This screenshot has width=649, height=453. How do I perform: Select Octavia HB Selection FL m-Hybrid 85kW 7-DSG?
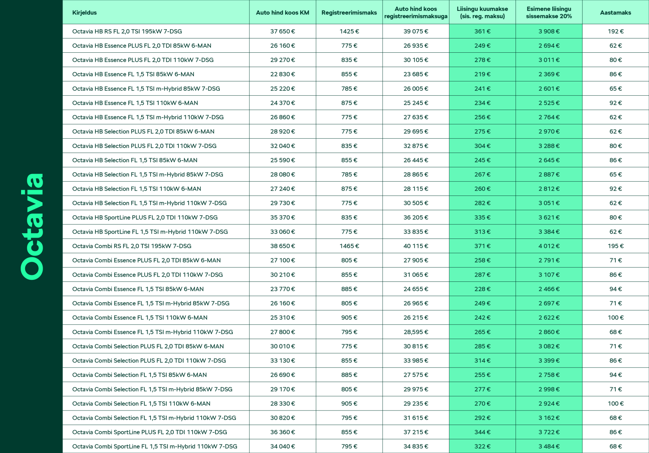pyautogui.click(x=148, y=174)
